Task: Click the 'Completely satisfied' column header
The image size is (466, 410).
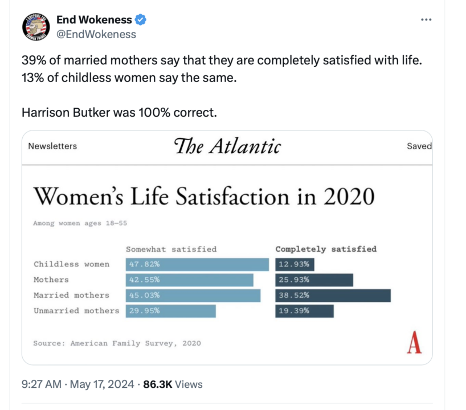Action: point(326,249)
